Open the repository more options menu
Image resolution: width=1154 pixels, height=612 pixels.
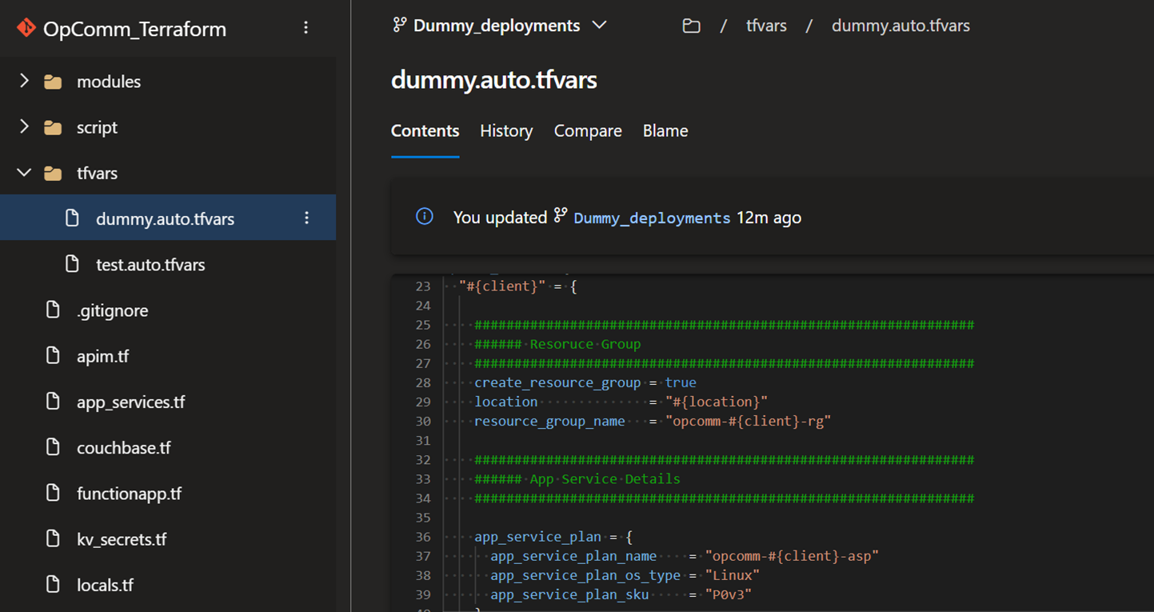[305, 28]
